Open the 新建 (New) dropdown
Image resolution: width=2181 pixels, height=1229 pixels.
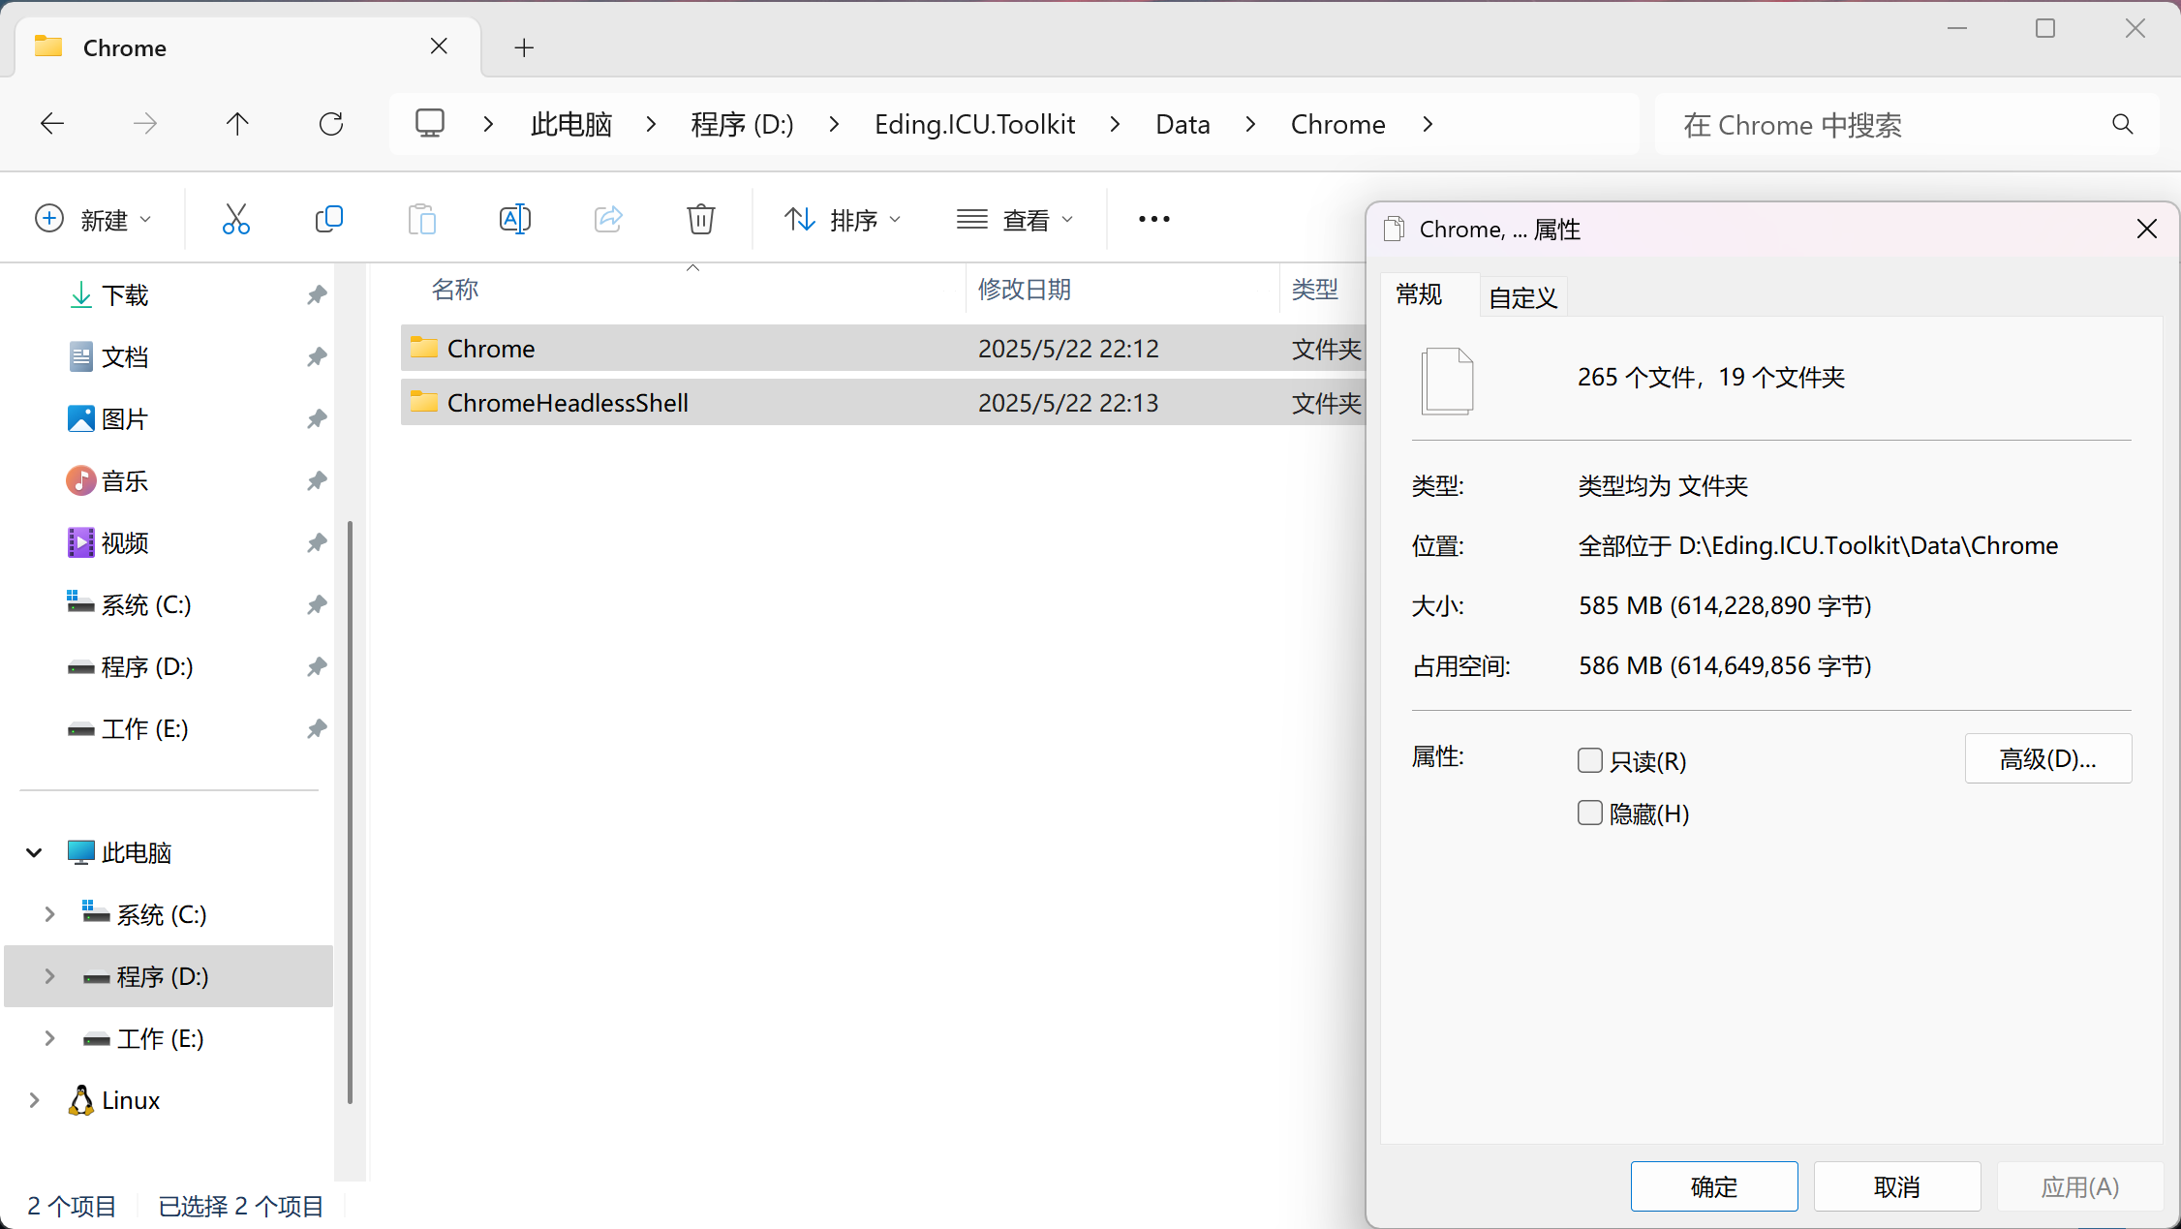tap(94, 220)
